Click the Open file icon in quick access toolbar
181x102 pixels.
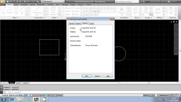tap(11, 1)
